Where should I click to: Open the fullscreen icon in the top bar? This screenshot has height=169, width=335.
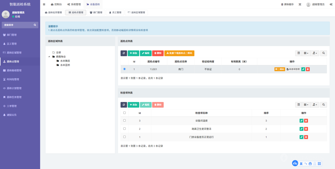click(x=300, y=4)
